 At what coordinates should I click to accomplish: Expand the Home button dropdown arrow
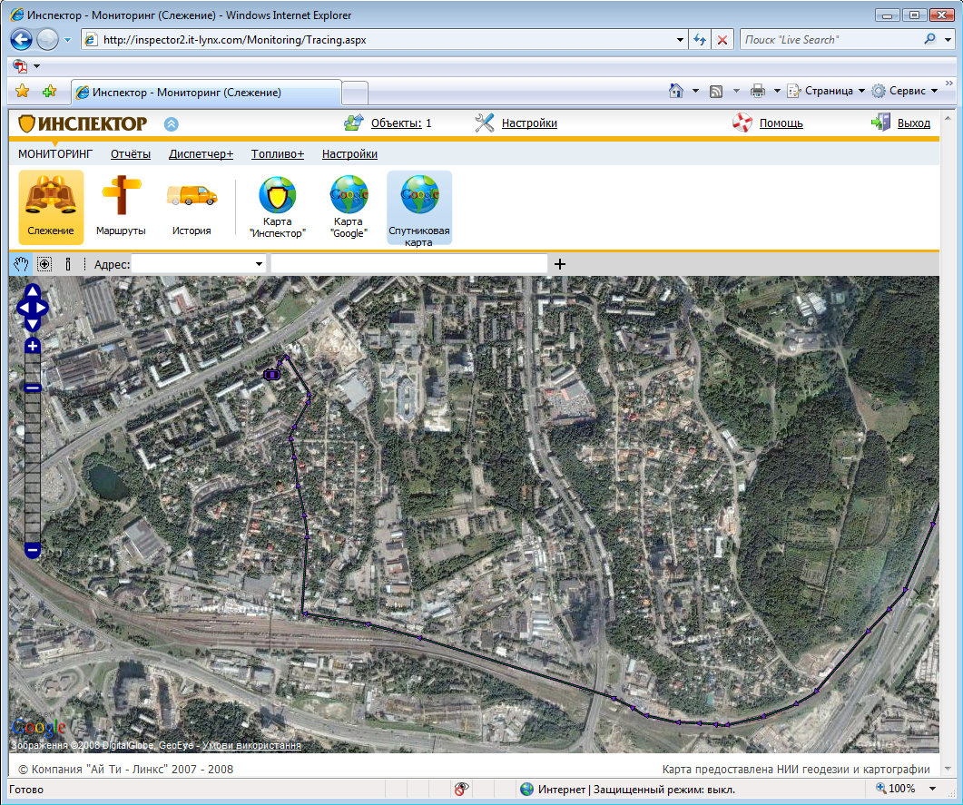695,91
